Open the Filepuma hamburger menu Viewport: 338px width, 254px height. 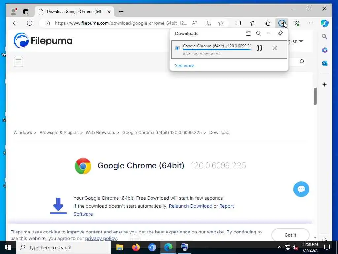[18, 62]
